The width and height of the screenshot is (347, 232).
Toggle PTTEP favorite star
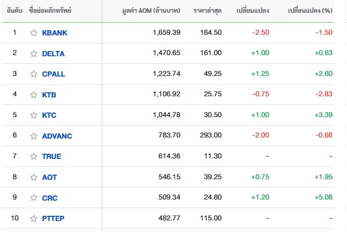tap(34, 218)
